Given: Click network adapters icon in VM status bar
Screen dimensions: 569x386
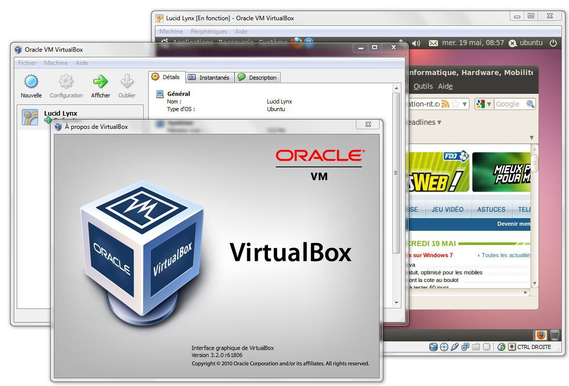Looking at the screenshot, I should click(x=465, y=347).
